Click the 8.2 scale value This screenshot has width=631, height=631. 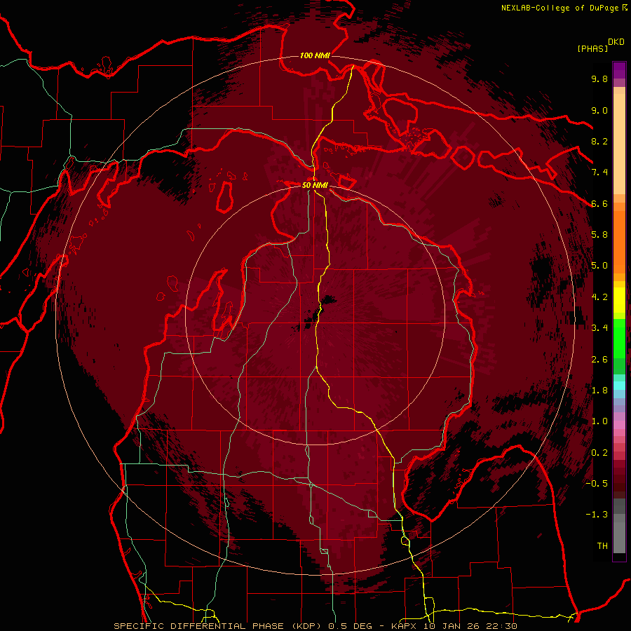tap(599, 141)
